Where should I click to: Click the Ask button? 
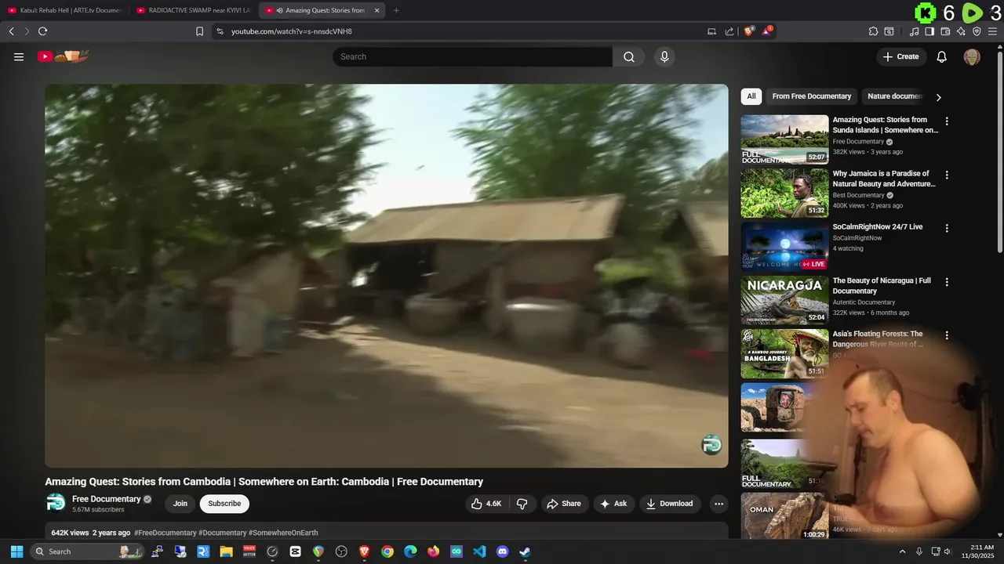coord(613,504)
